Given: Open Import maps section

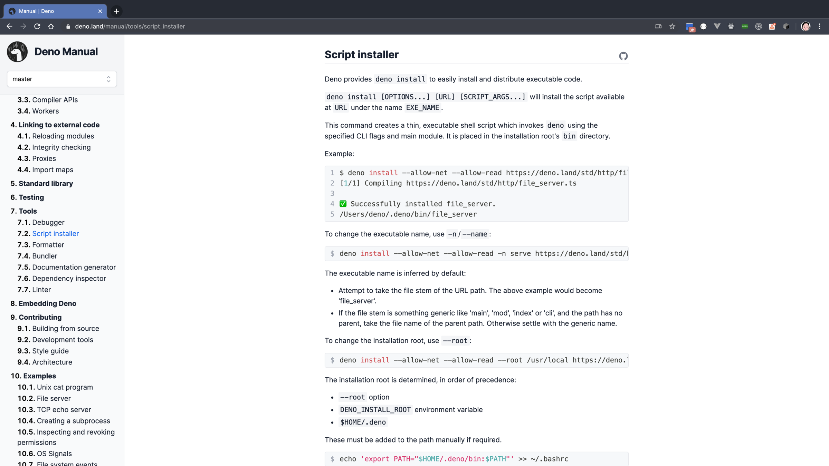Looking at the screenshot, I should coord(53,169).
